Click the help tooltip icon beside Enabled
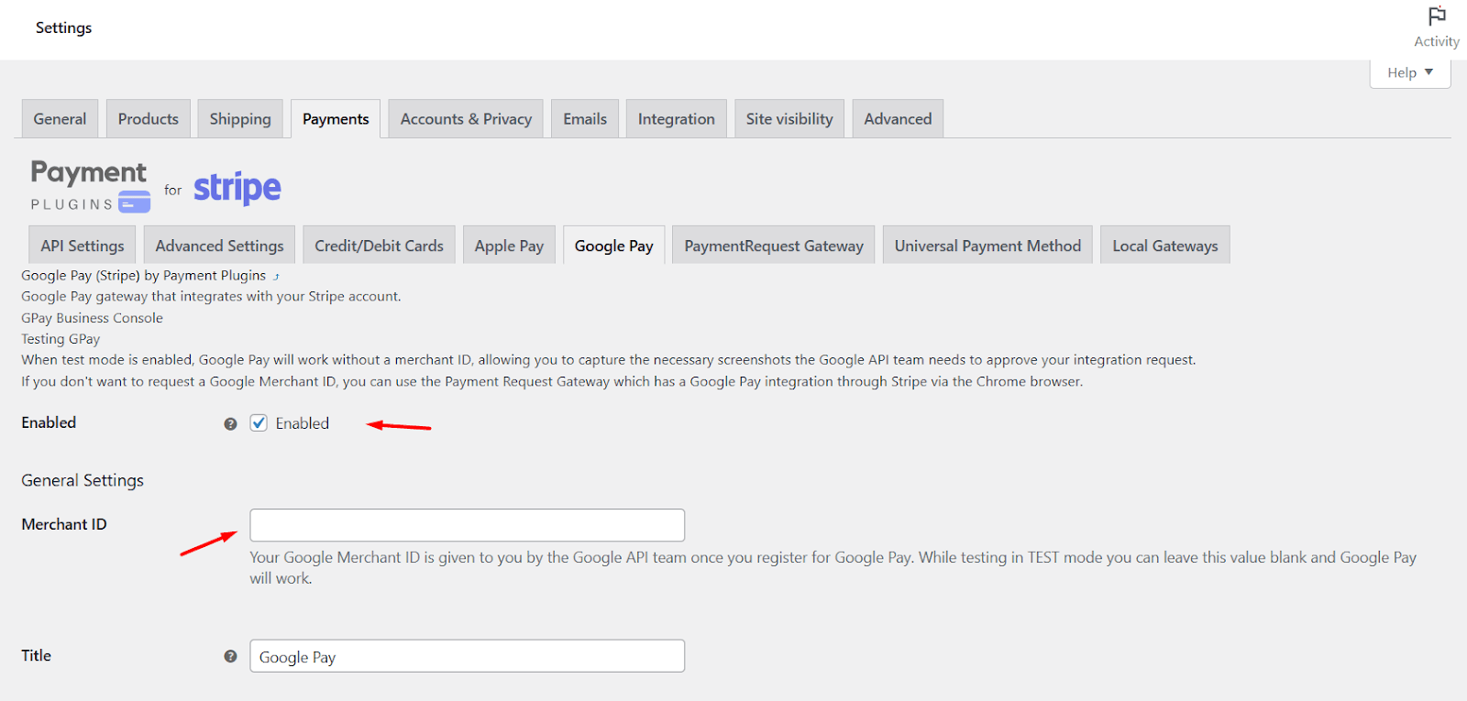This screenshot has height=701, width=1467. pos(230,423)
